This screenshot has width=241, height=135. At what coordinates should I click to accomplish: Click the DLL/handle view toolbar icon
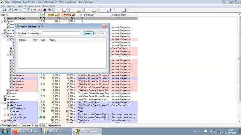point(29,10)
